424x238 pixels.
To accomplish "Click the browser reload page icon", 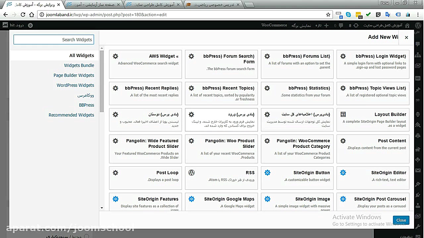I will (23, 15).
